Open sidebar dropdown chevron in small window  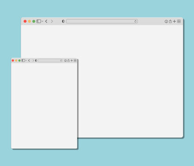[x=26, y=60]
